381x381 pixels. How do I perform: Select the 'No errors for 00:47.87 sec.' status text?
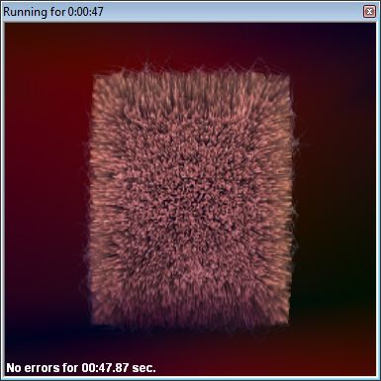(81, 368)
